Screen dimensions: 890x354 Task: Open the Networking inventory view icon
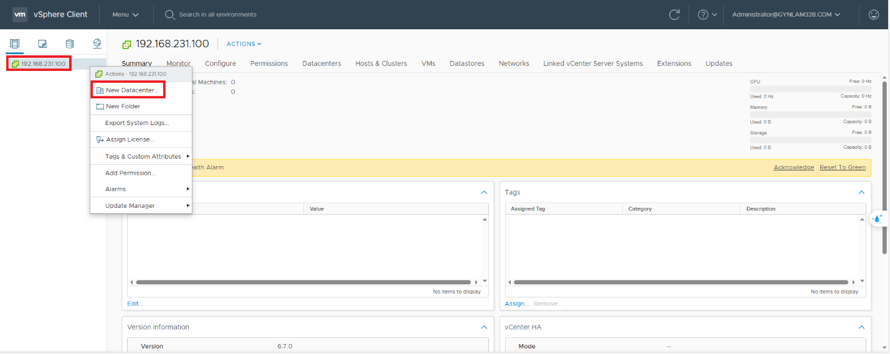97,44
